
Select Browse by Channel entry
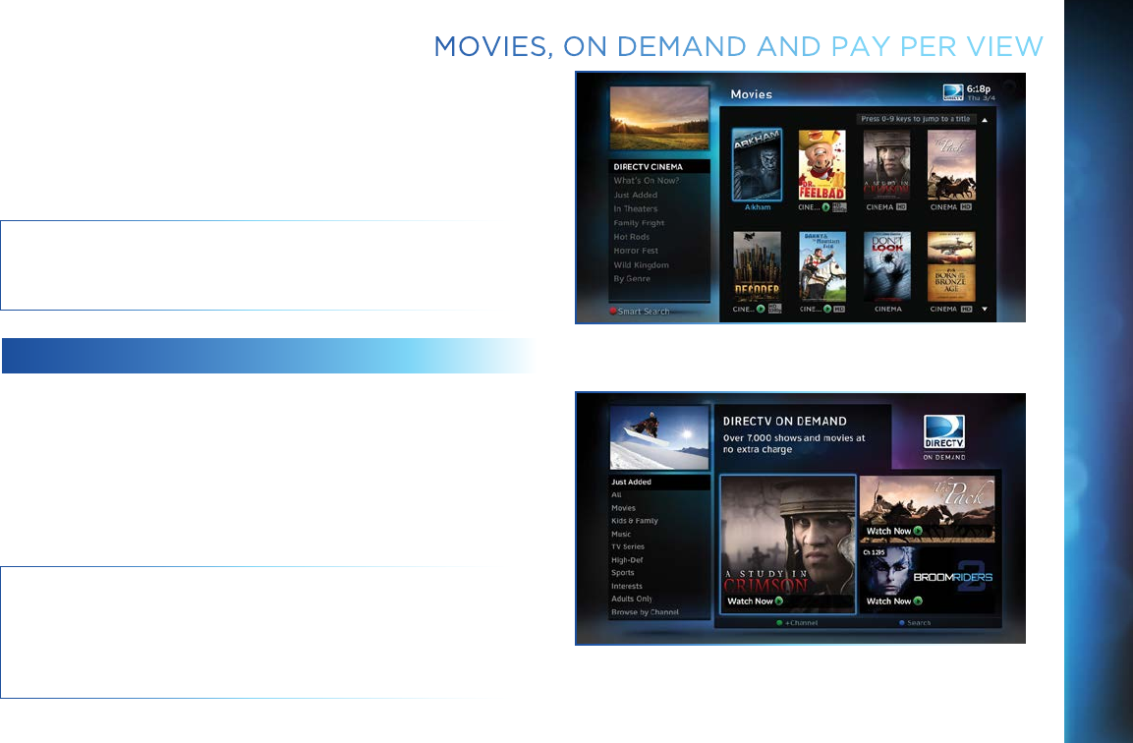click(645, 612)
